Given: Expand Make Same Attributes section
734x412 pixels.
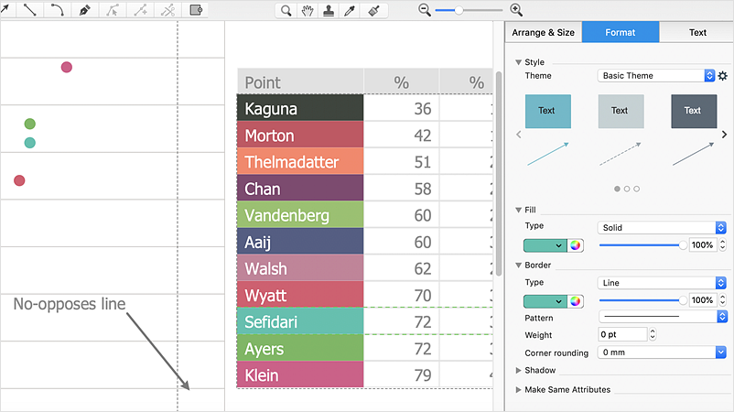Looking at the screenshot, I should [x=519, y=390].
